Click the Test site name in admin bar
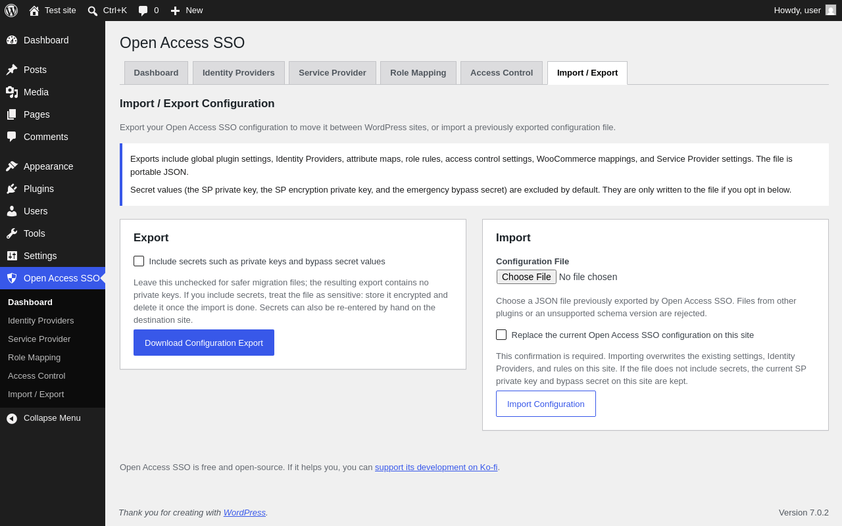 click(61, 11)
